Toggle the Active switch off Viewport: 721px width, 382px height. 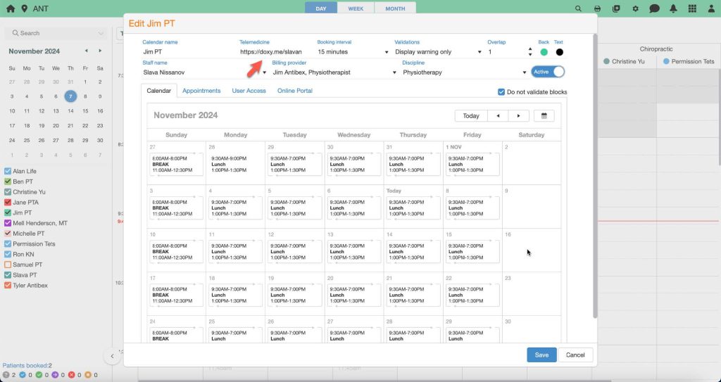(549, 72)
